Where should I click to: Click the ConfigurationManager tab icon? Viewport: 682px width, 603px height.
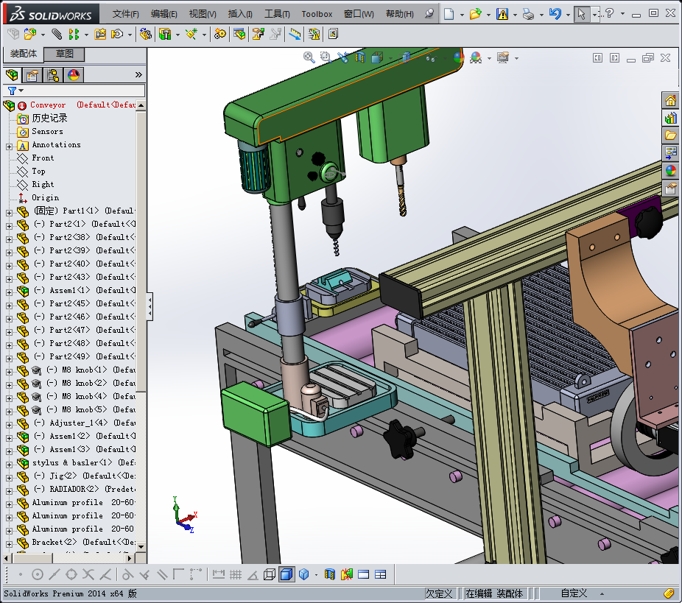53,74
